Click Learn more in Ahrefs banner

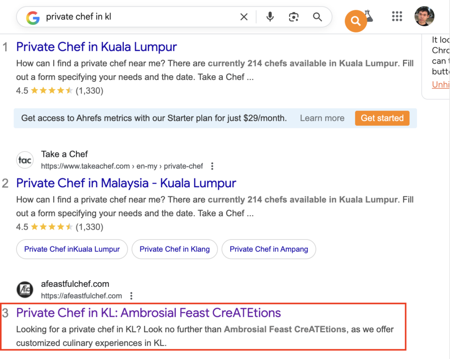322,118
